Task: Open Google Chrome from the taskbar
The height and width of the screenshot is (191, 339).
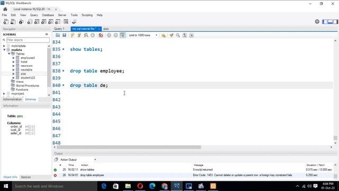Action: pyautogui.click(x=165, y=186)
